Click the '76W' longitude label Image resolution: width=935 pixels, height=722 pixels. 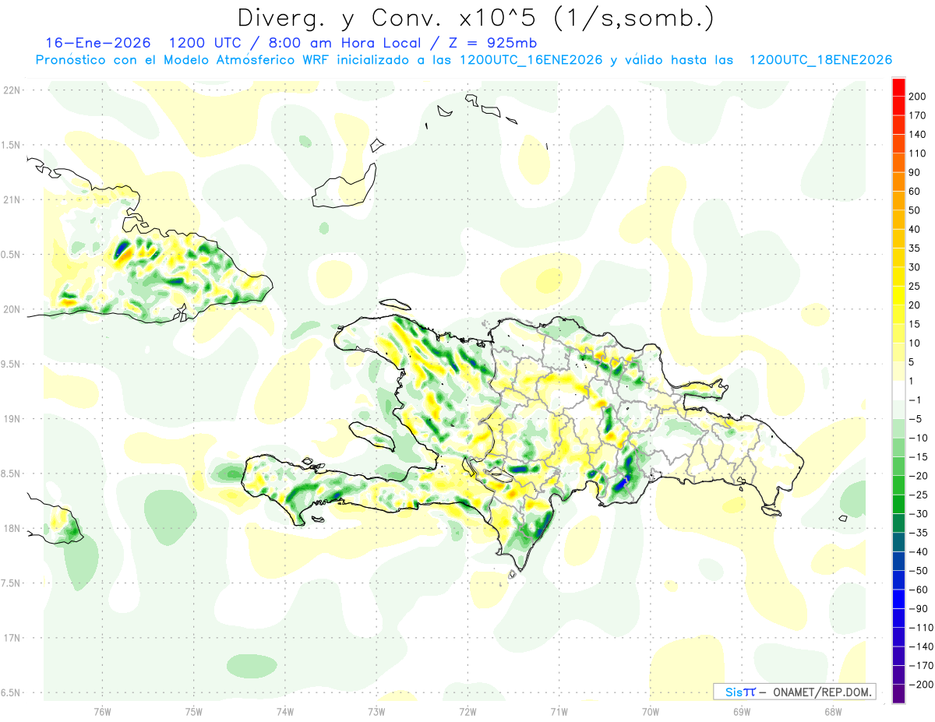pyautogui.click(x=102, y=712)
